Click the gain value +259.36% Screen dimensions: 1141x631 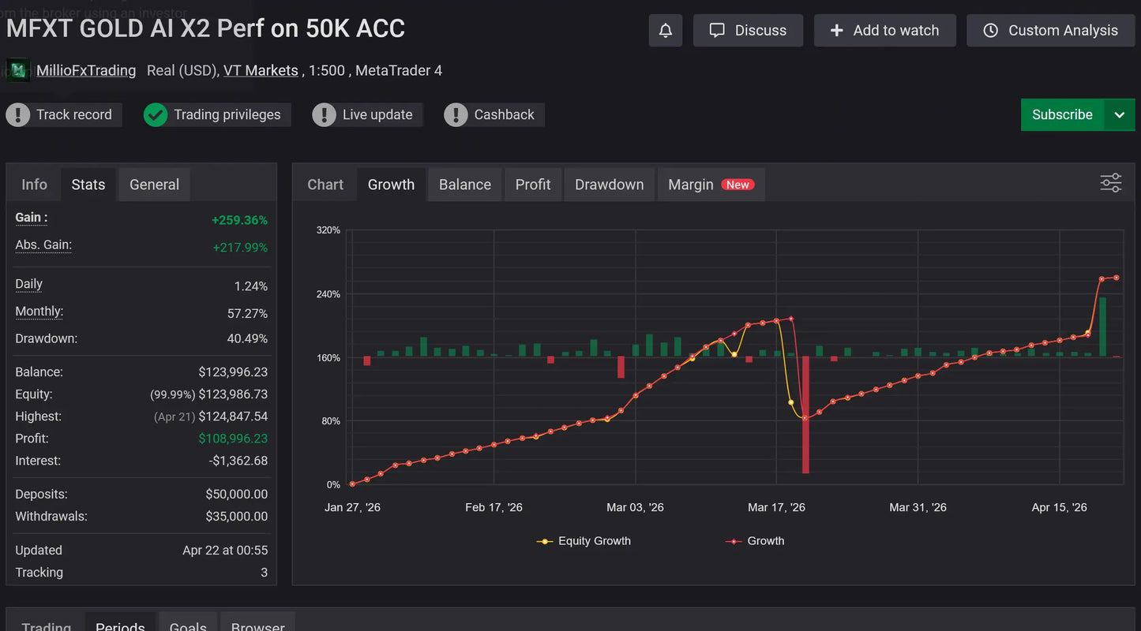pyautogui.click(x=239, y=220)
